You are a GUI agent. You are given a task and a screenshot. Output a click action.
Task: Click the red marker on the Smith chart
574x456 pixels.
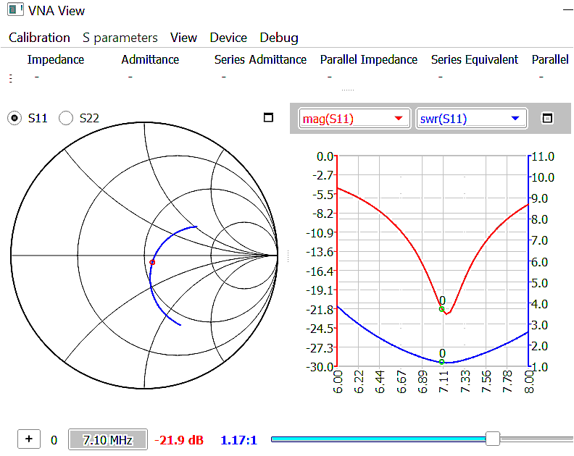click(x=152, y=262)
